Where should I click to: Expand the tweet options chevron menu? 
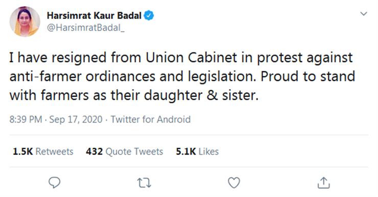[x=364, y=14]
